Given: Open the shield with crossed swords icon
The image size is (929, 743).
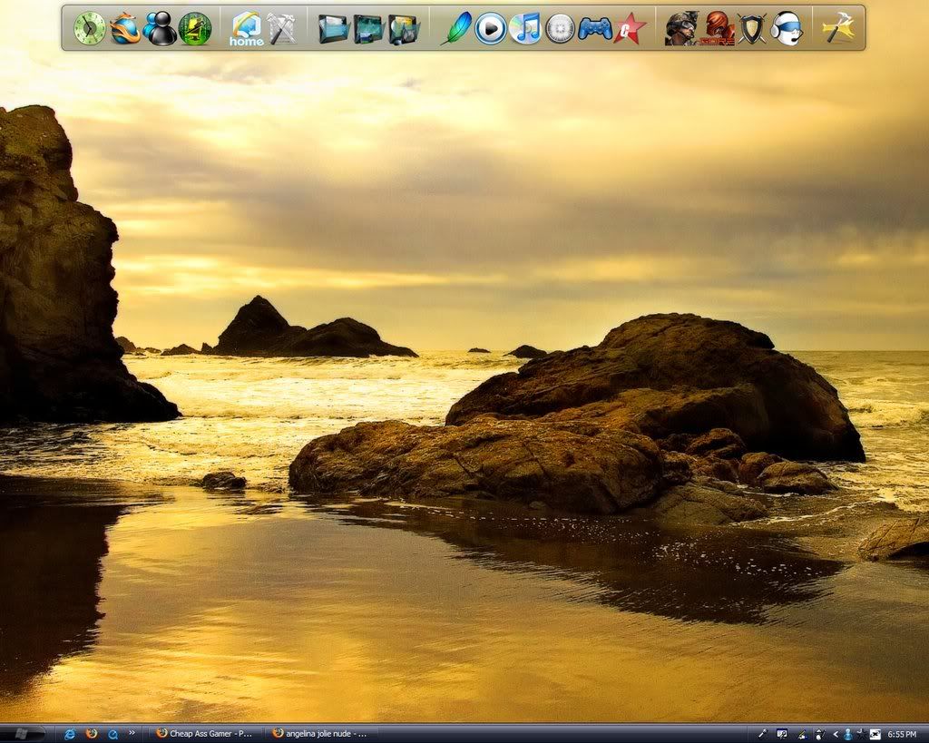Looking at the screenshot, I should [x=752, y=28].
